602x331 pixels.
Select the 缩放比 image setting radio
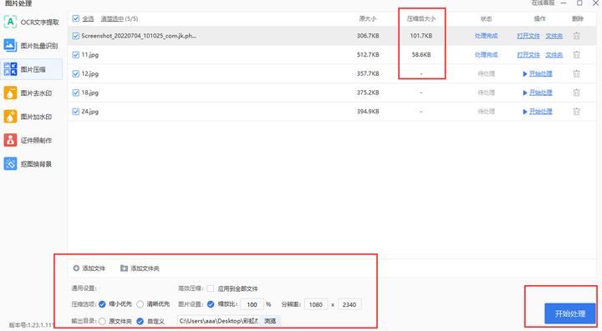pyautogui.click(x=211, y=304)
